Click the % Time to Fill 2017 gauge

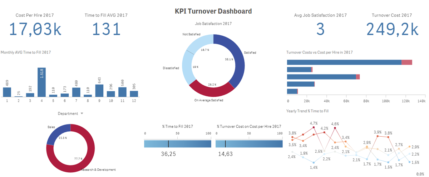click(x=178, y=144)
